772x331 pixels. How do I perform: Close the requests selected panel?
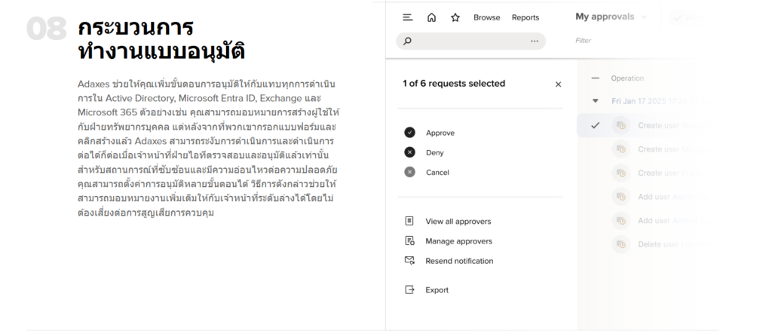point(558,84)
